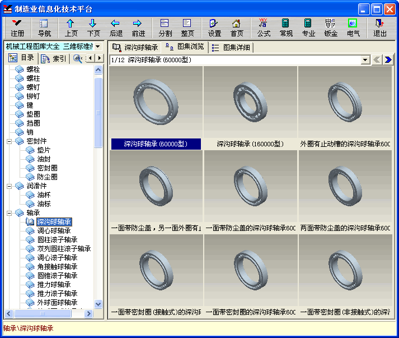Open the 1/12 深沟球轴承 page dropdown
The height and width of the screenshot is (338, 399).
pos(365,59)
